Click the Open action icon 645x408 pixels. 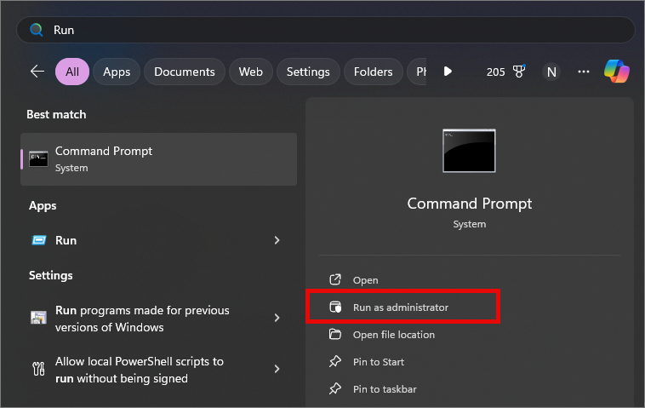point(335,279)
